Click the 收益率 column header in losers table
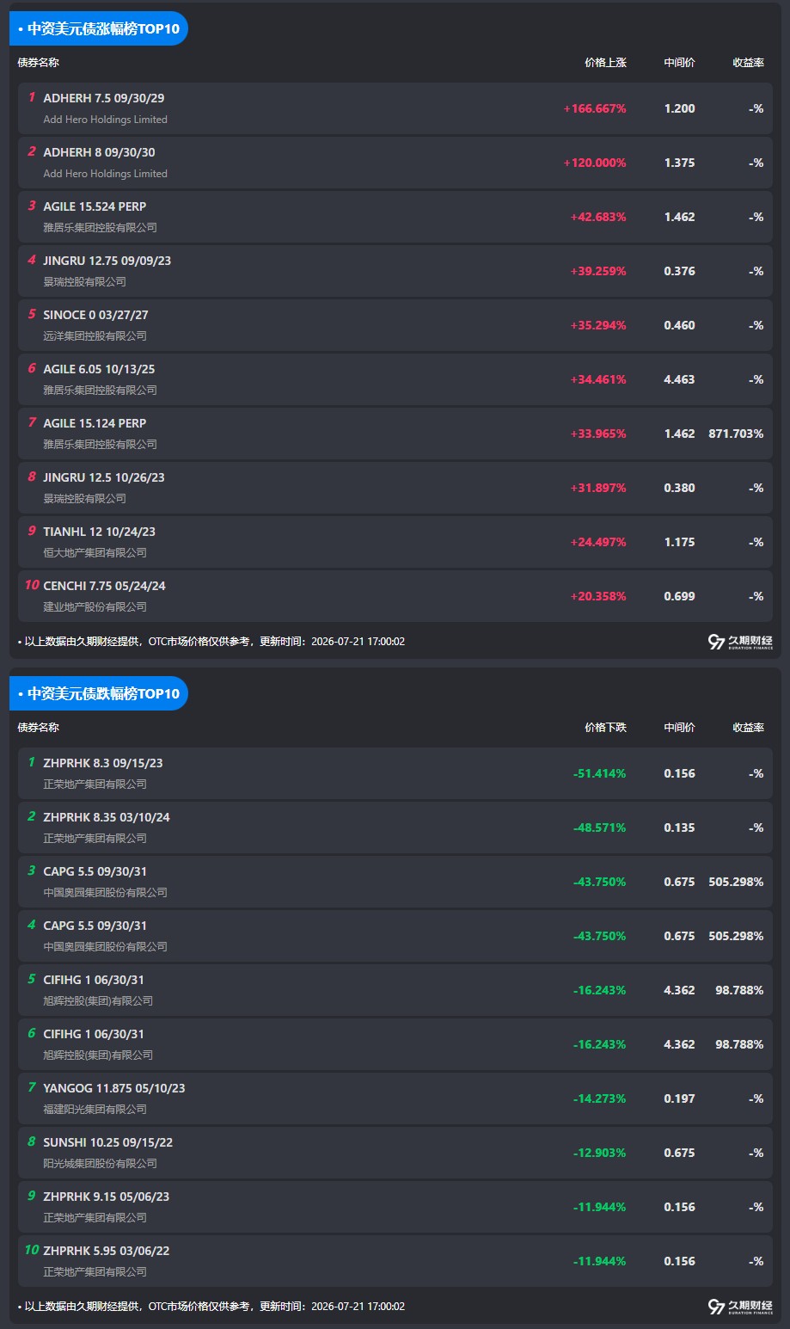 (x=748, y=728)
